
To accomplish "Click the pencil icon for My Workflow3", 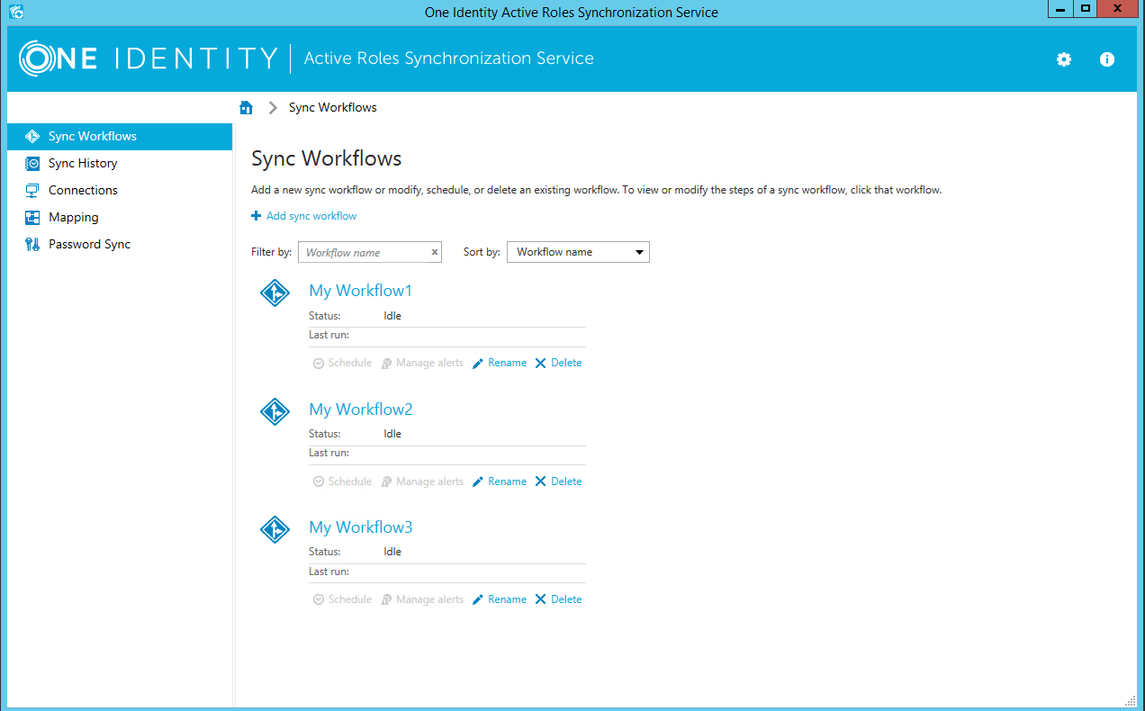I will pyautogui.click(x=478, y=600).
